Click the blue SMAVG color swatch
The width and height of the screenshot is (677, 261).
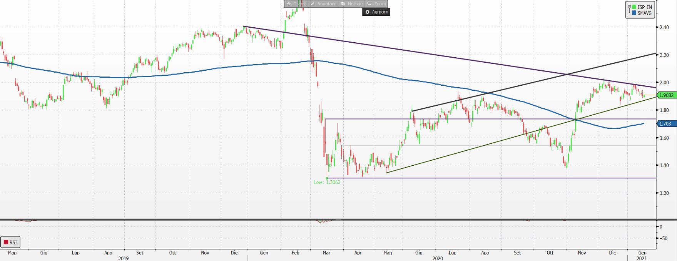point(634,13)
